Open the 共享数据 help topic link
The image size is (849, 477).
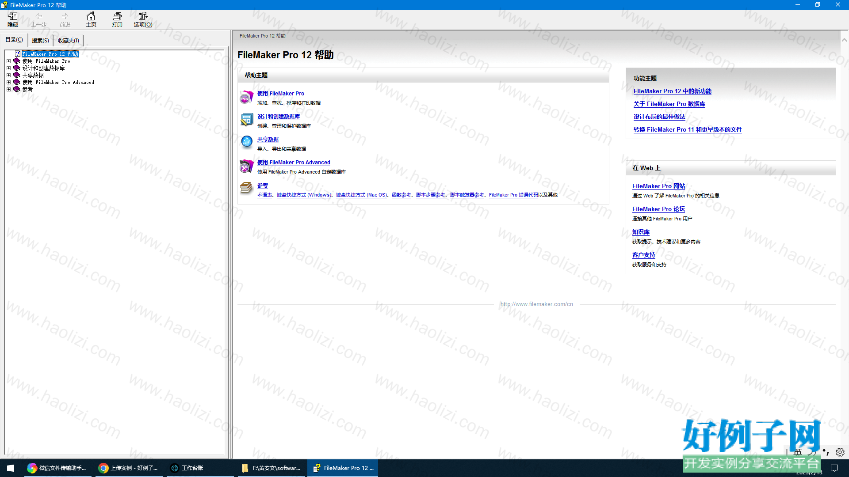click(268, 140)
